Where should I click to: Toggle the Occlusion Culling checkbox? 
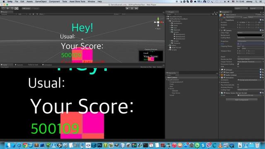238,64
